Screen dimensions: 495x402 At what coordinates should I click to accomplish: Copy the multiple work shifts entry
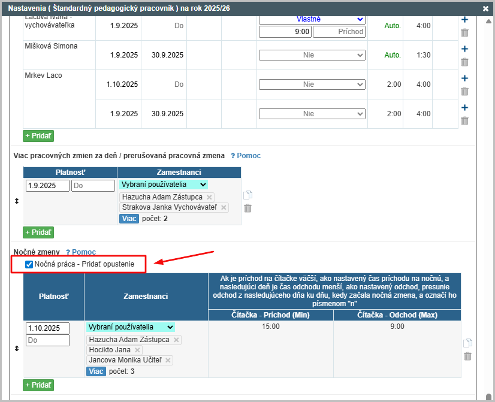248,195
